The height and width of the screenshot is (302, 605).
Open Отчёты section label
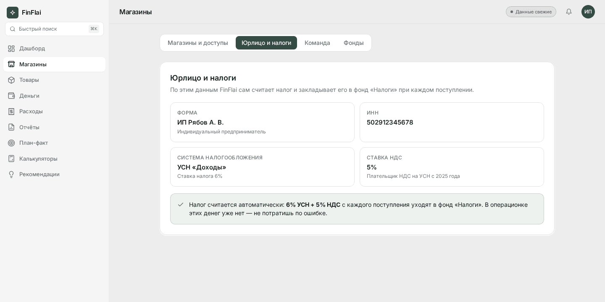pos(29,127)
